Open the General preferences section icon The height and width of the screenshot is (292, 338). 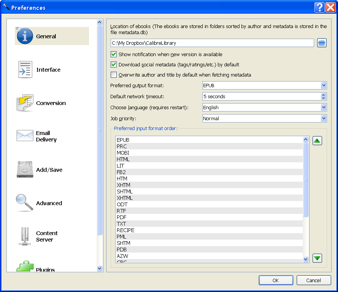[25, 36]
